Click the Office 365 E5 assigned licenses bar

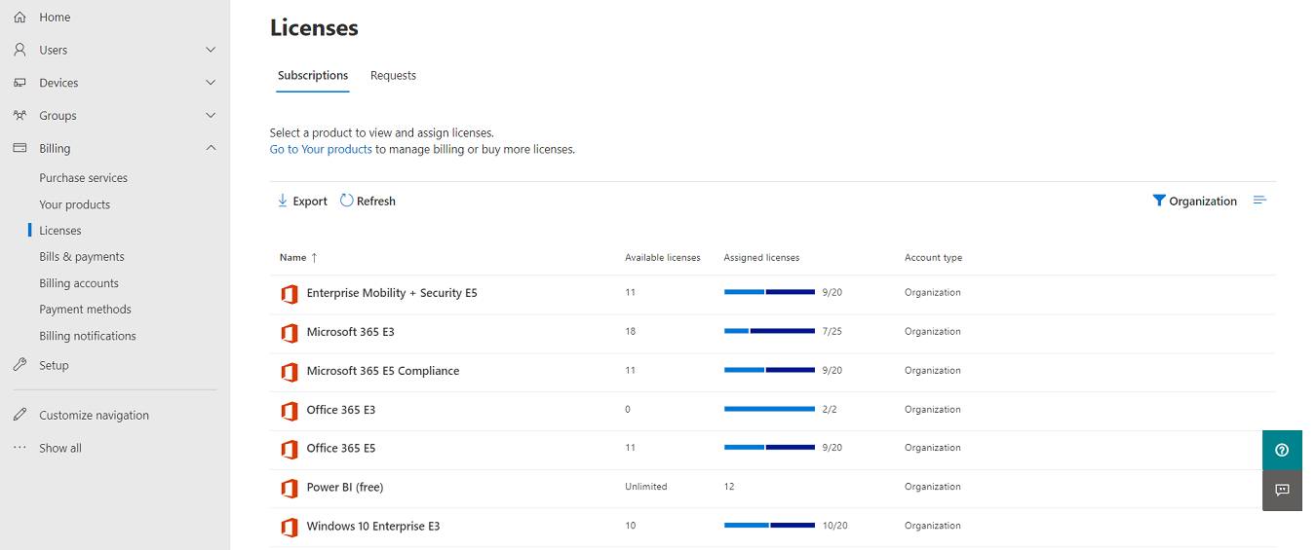[x=769, y=448]
